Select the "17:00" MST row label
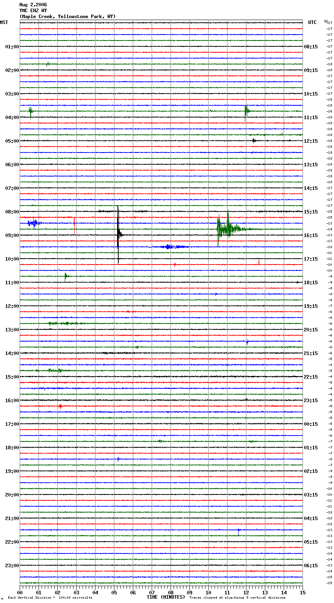The image size is (334, 603). pos(12,424)
